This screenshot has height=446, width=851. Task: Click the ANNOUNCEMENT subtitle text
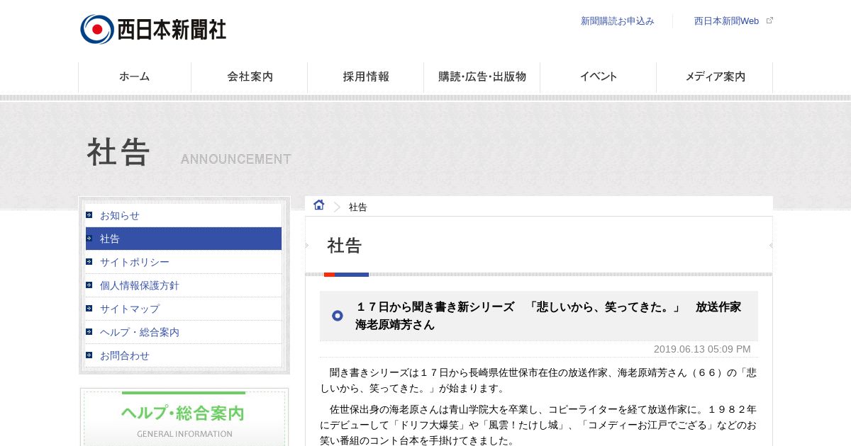tap(236, 159)
